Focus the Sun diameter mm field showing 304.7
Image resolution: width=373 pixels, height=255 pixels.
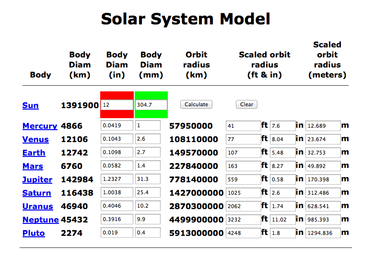click(151, 105)
